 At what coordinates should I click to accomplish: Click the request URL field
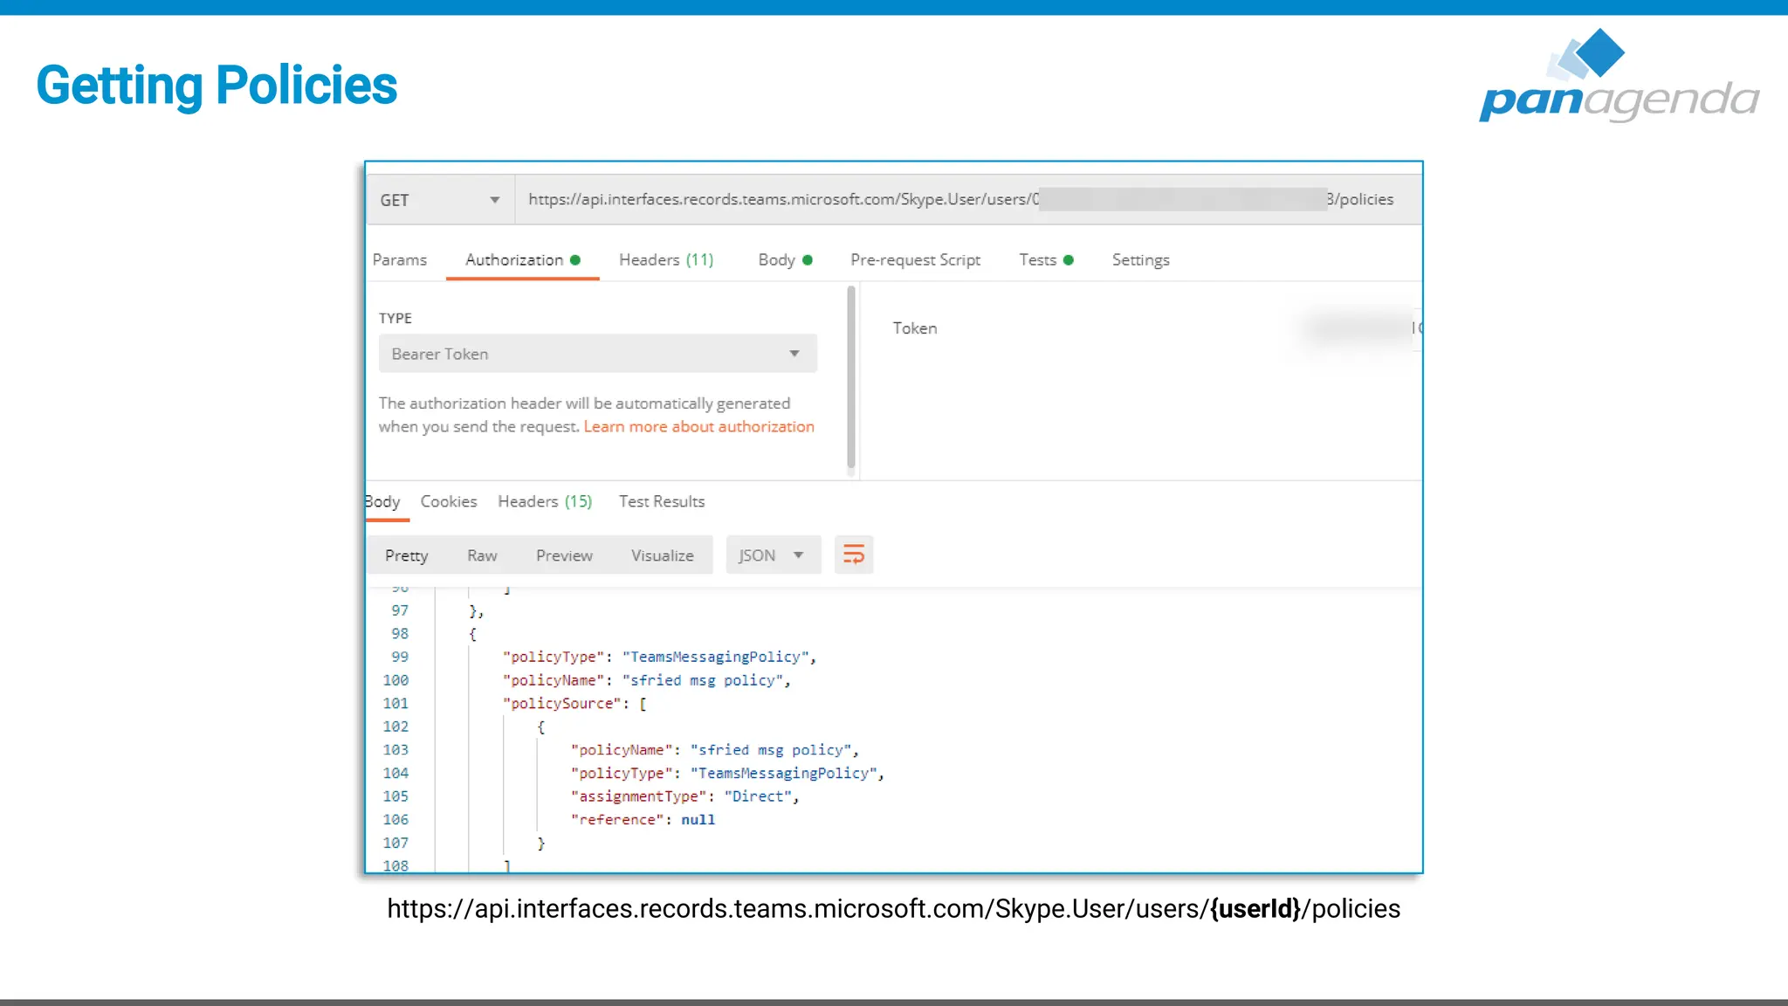coord(967,200)
